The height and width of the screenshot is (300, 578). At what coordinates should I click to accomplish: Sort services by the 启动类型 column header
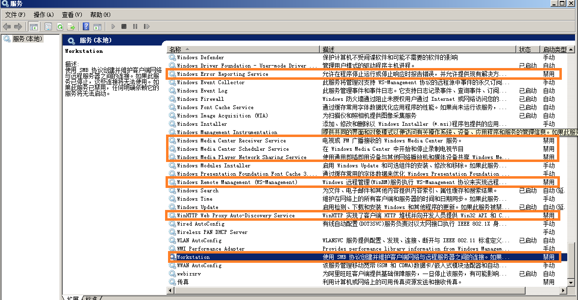pyautogui.click(x=554, y=49)
